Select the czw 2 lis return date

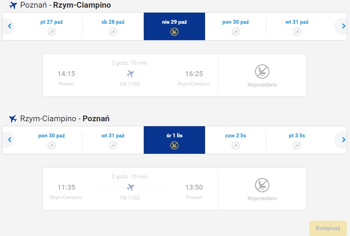click(x=235, y=140)
